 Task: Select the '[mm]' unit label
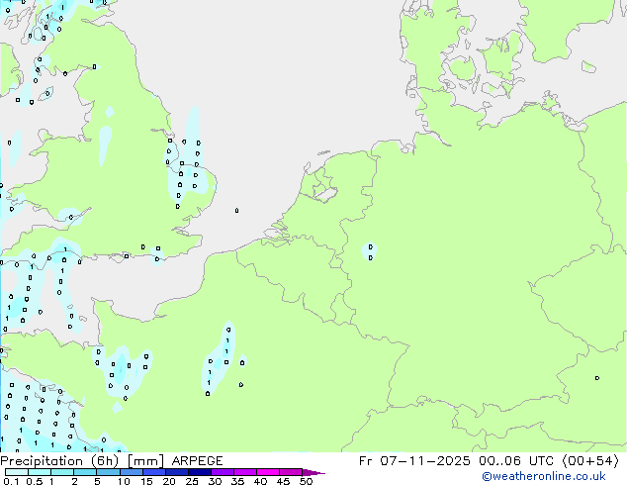coord(145,461)
